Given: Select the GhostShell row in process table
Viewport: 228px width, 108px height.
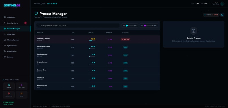Looking at the screenshot, I should tap(97, 79).
